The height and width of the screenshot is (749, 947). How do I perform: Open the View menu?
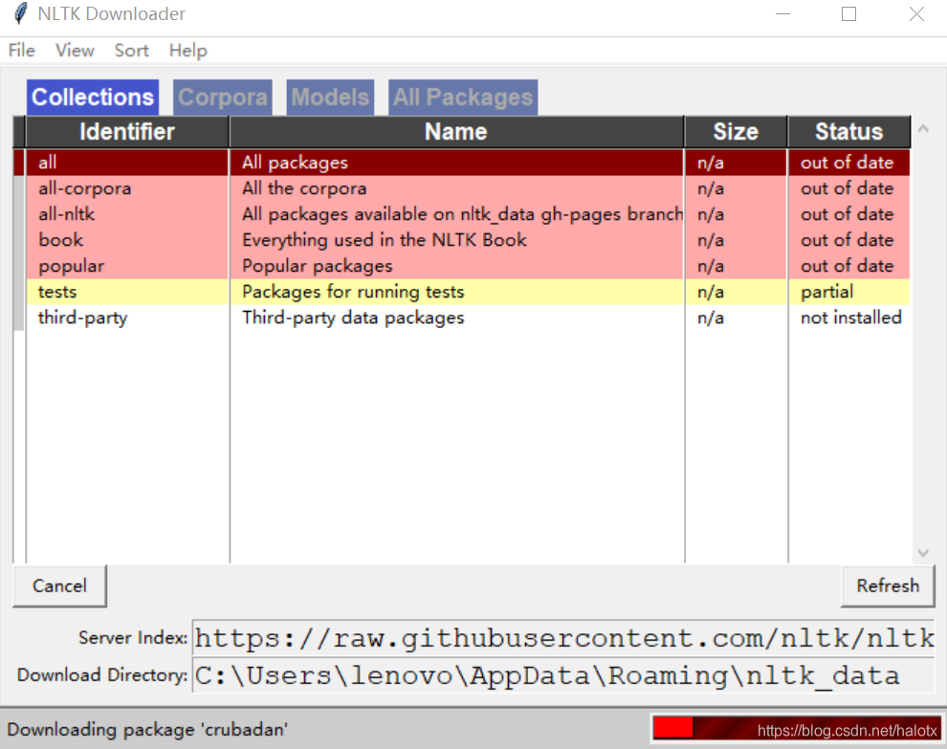pos(75,50)
